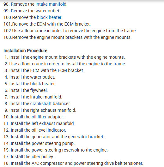The height and width of the screenshot is (167, 164).
Task: Follow the crankshaft hyperlink
Action: pos(41,104)
